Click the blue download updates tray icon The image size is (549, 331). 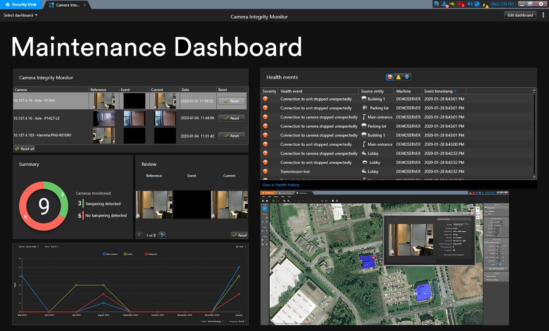[444, 4]
